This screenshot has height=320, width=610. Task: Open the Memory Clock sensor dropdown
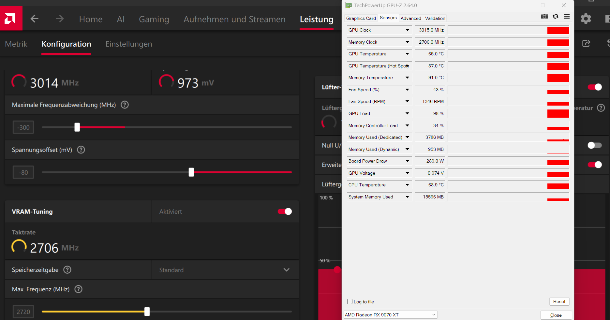point(407,42)
